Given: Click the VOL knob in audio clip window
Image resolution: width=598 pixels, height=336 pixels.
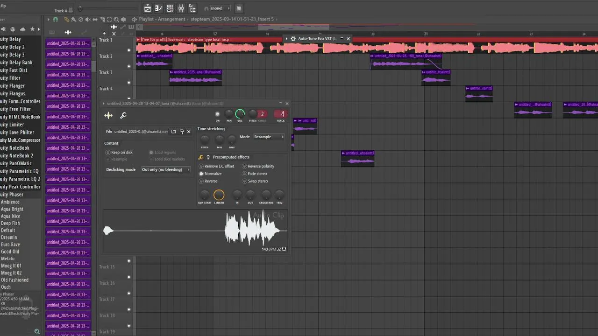Looking at the screenshot, I should coord(240,114).
